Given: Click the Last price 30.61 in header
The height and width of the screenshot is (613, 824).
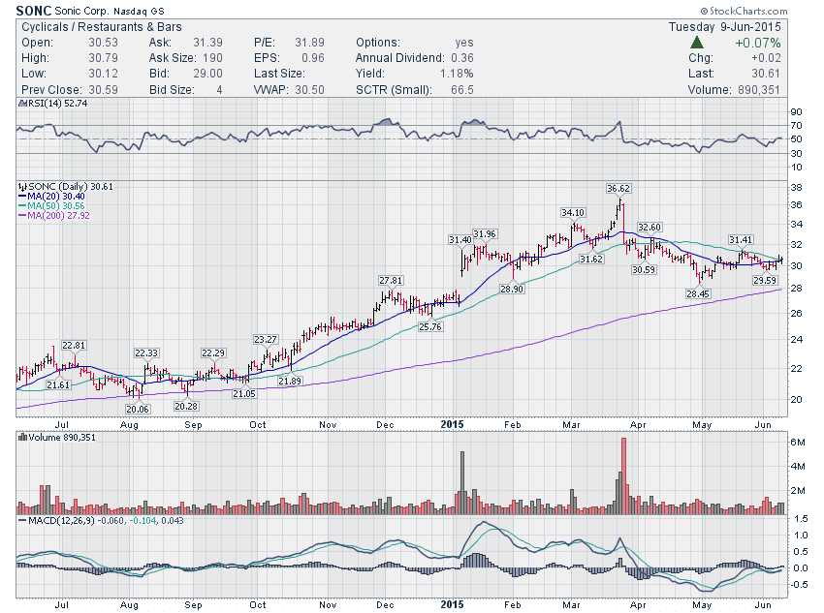Looking at the screenshot, I should [x=766, y=74].
